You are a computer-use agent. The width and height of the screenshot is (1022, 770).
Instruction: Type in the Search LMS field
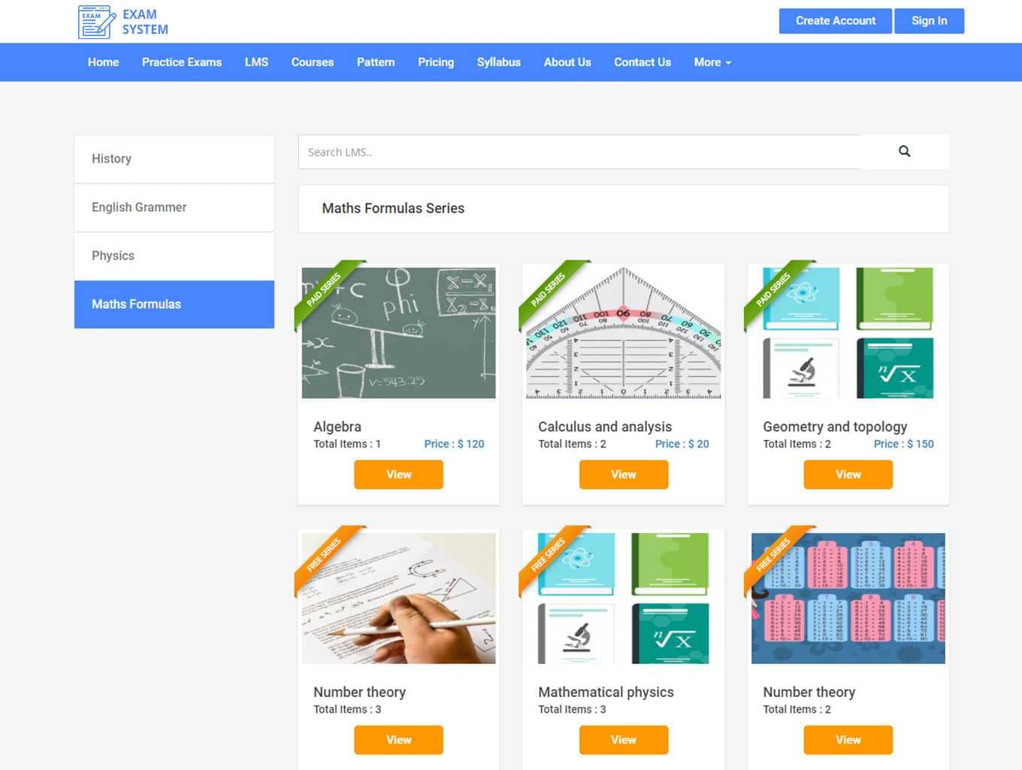[x=579, y=152]
